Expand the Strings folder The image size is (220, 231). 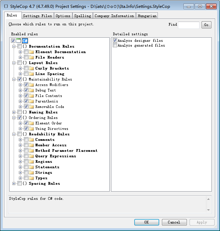20,172
